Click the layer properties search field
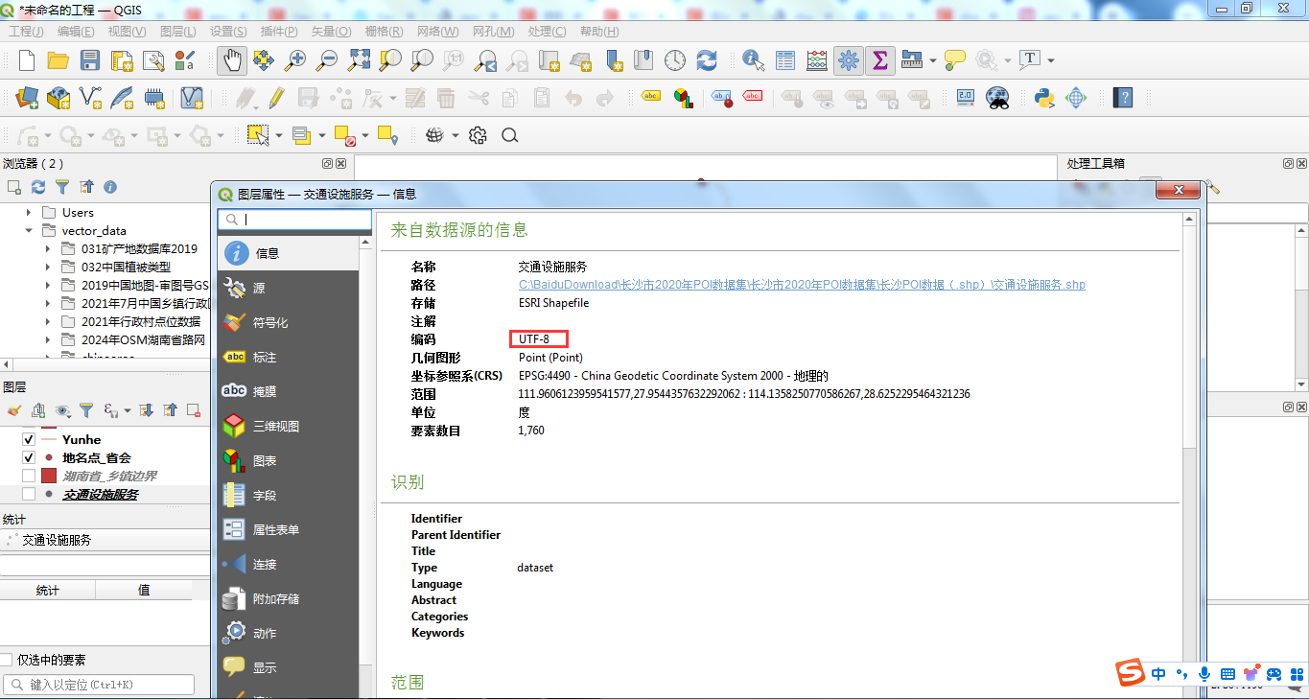 [294, 220]
